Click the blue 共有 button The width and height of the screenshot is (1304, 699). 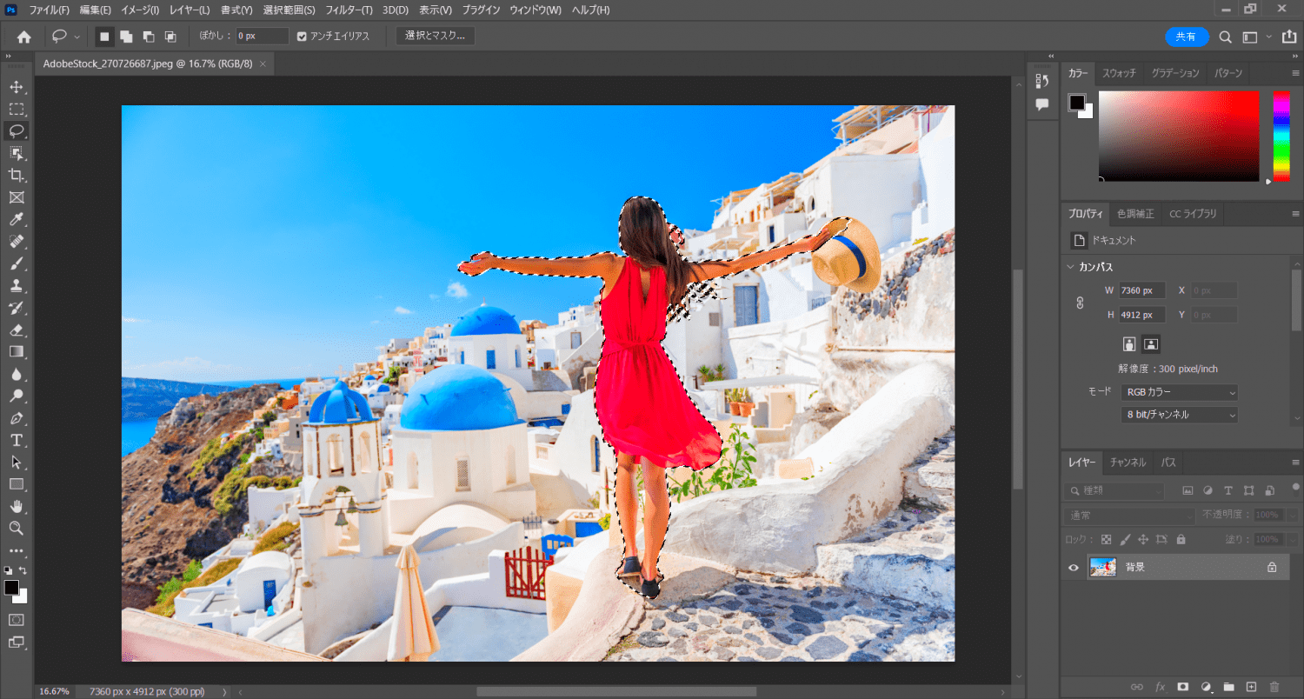pyautogui.click(x=1187, y=37)
